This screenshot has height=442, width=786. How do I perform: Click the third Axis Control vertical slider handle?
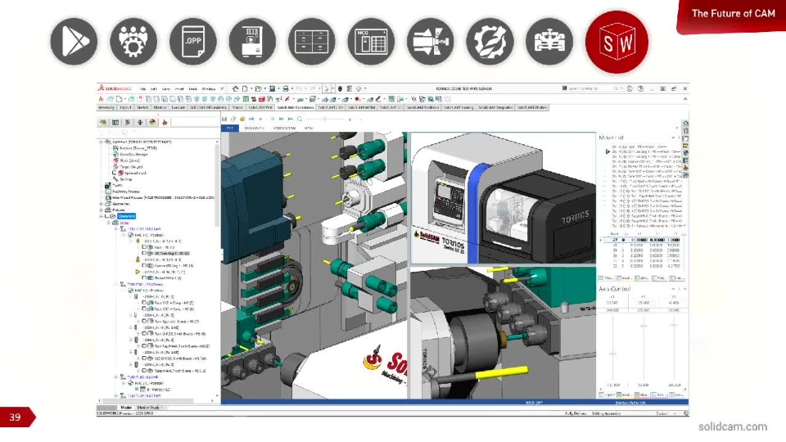674,325
